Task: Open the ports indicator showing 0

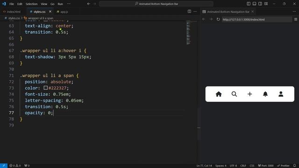Action: pos(27,166)
